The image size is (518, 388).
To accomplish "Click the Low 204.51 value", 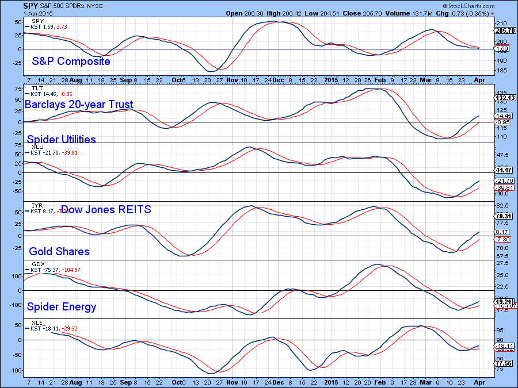I will (322, 14).
